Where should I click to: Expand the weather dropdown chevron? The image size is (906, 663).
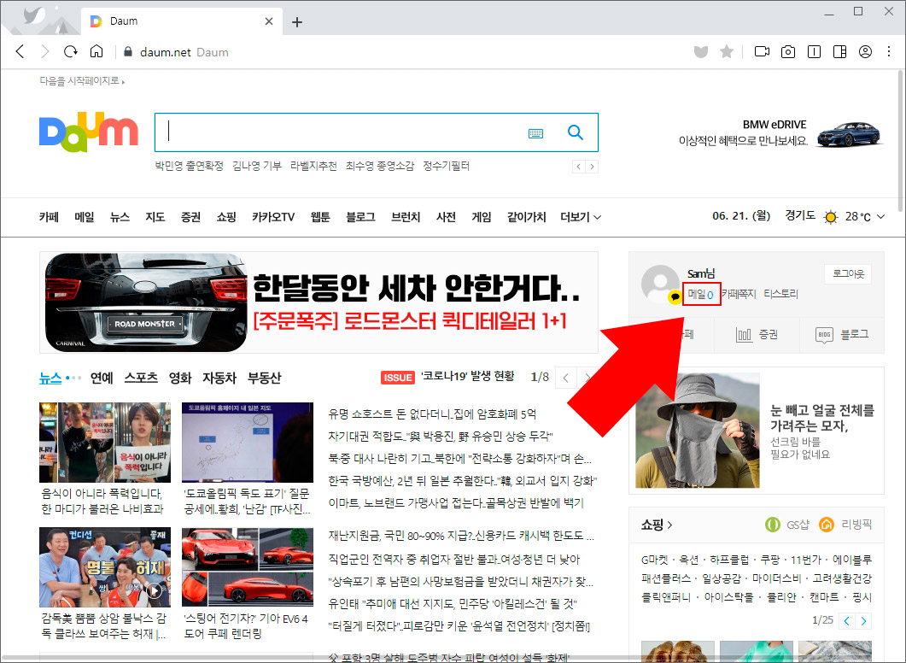pos(880,217)
